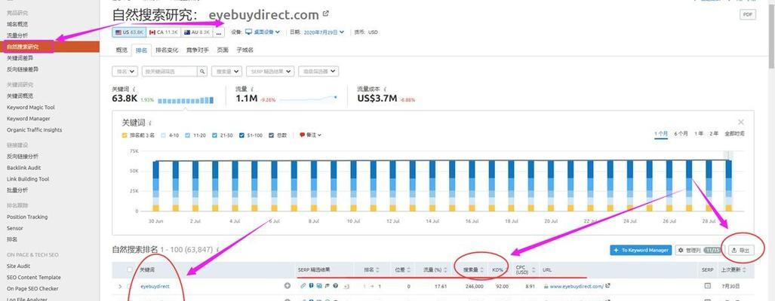775x301 pixels.
Task: Open the 搜索量 filter dropdown
Action: pyautogui.click(x=226, y=71)
